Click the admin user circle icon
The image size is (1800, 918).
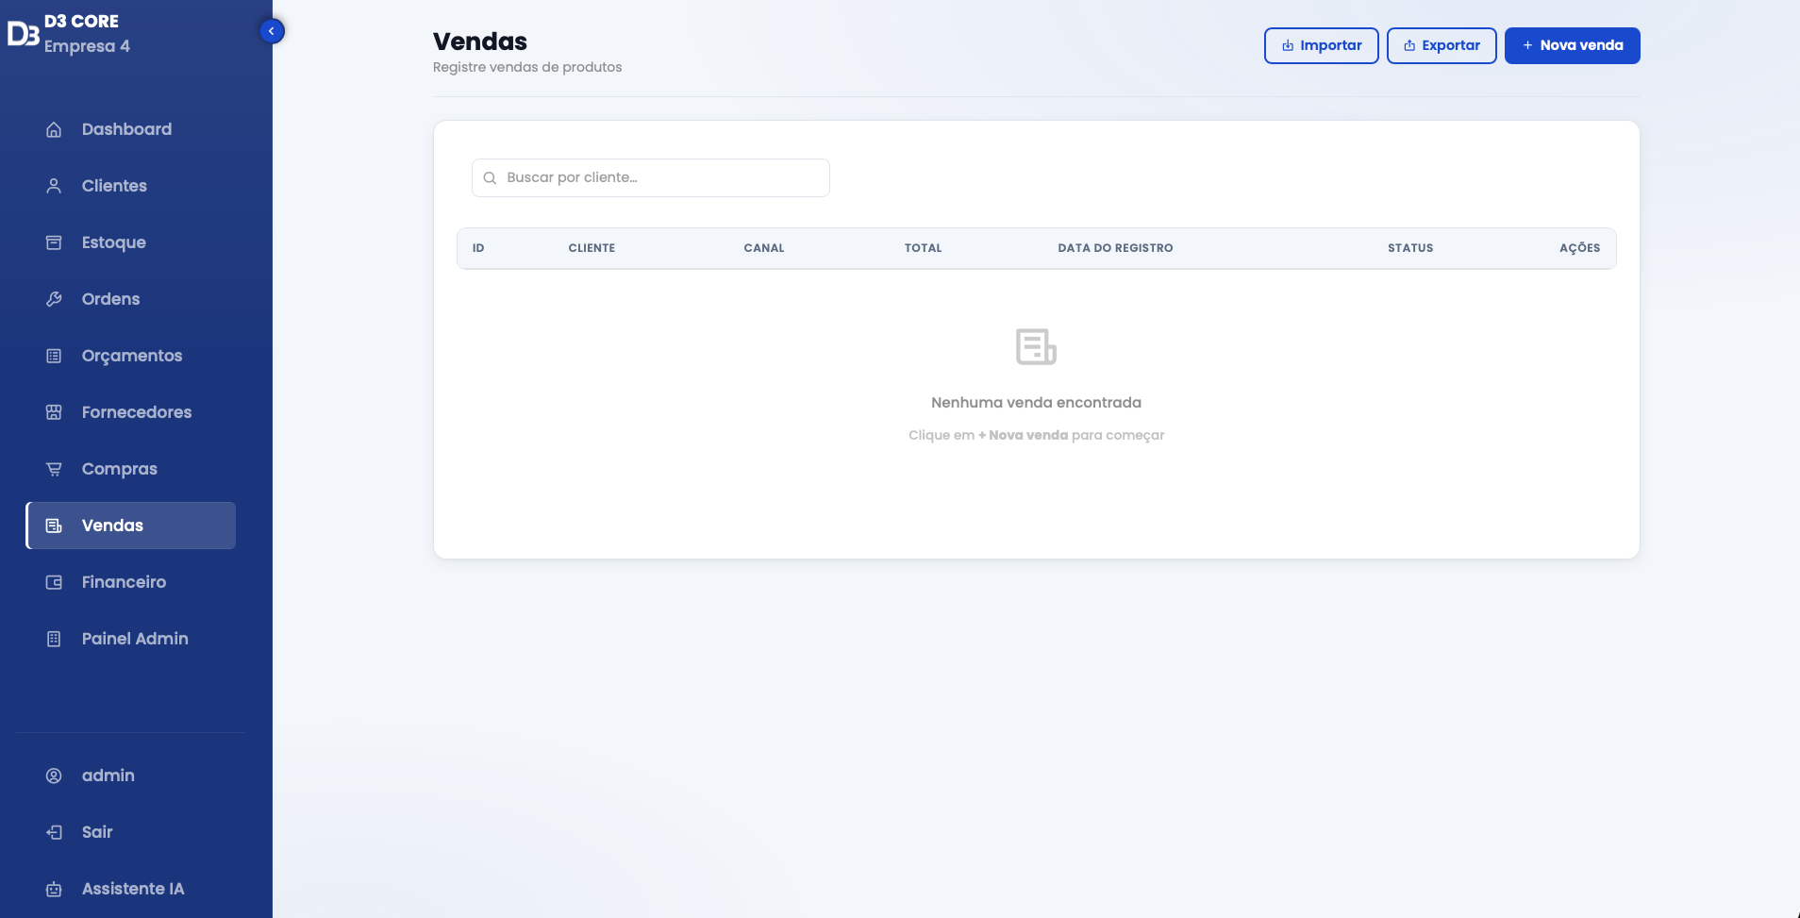54,776
